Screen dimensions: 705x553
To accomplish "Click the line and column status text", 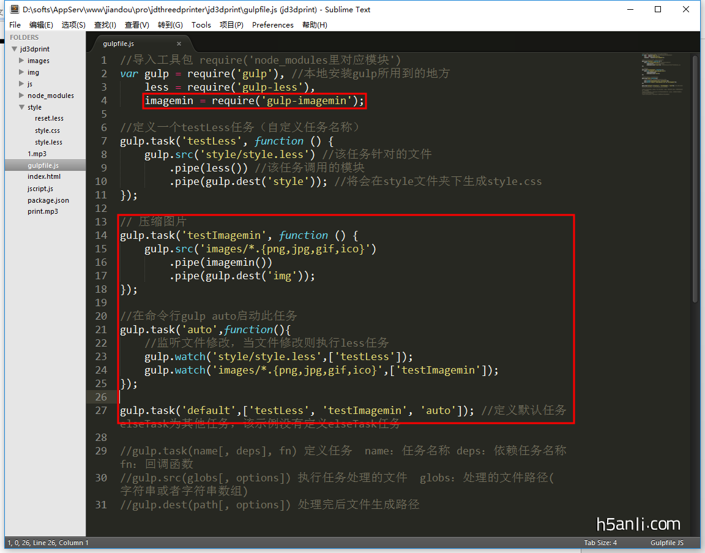I will (48, 543).
